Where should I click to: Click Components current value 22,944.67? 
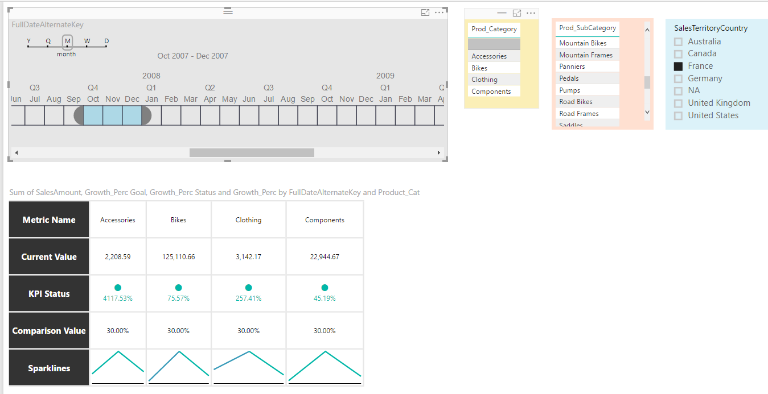click(325, 257)
